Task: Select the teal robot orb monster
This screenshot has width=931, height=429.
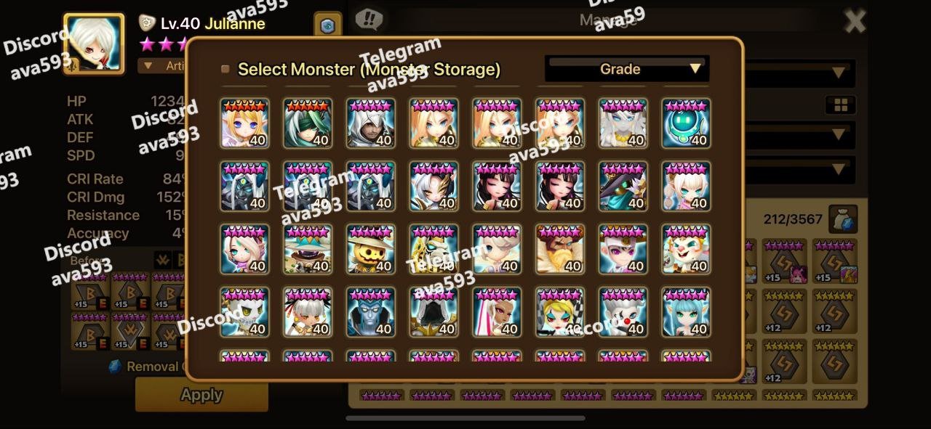Action: tap(686, 123)
